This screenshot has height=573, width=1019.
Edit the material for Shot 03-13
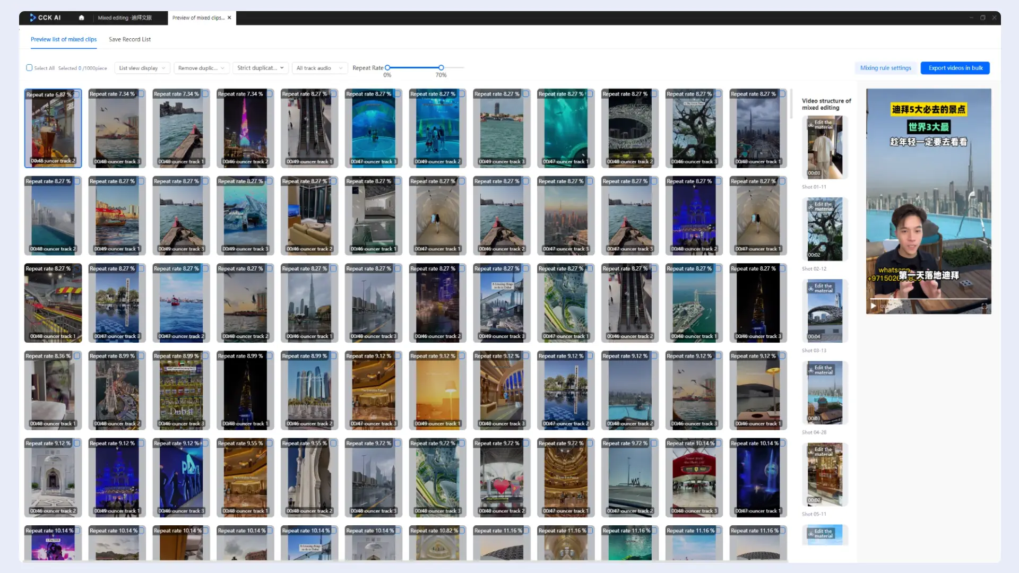821,288
